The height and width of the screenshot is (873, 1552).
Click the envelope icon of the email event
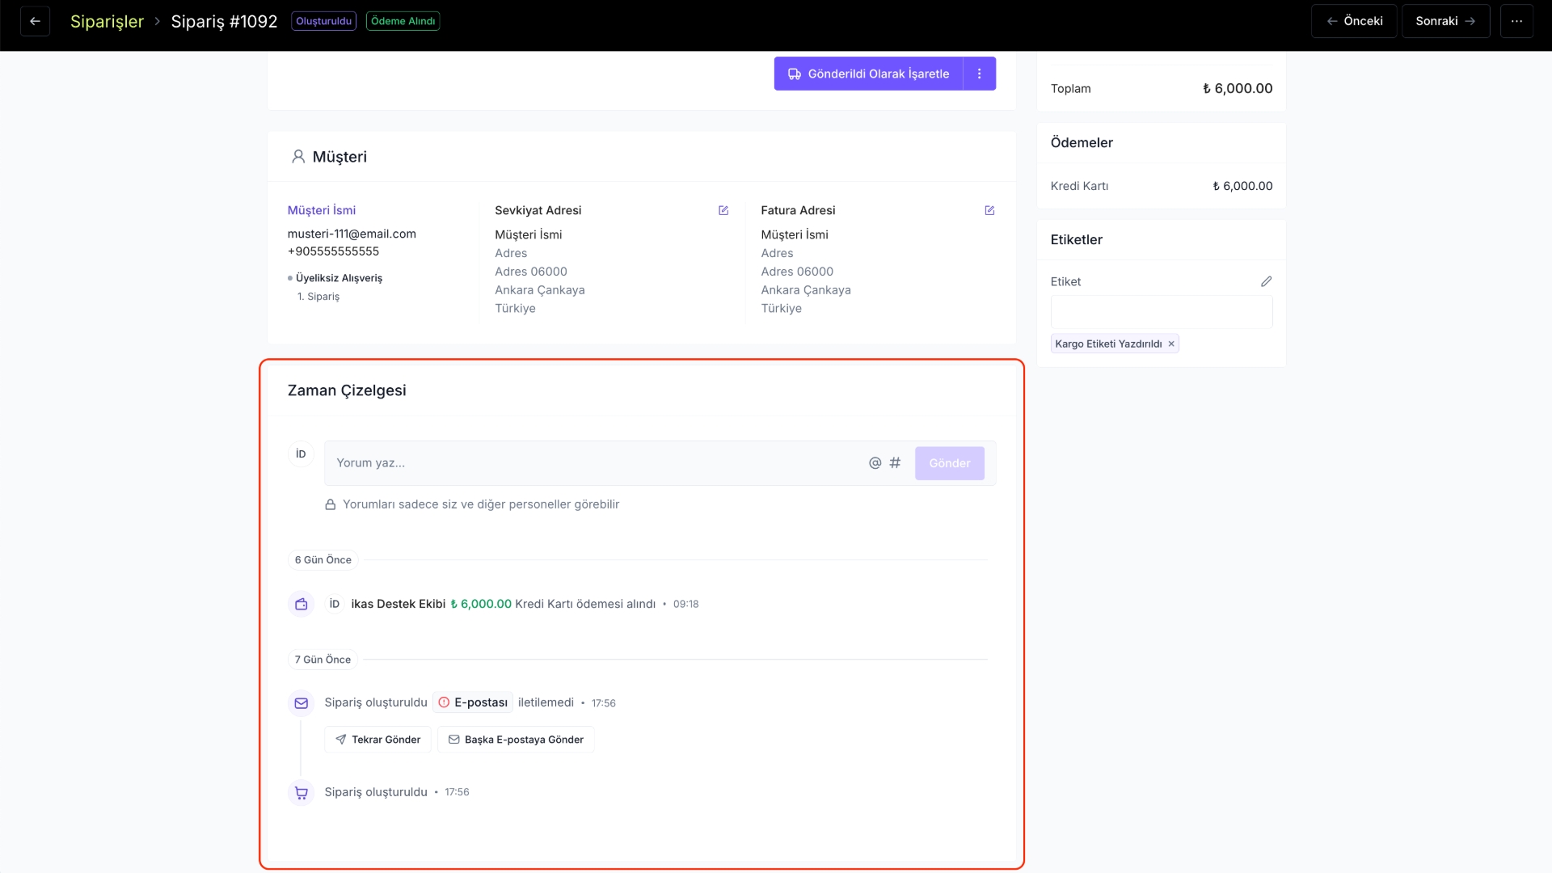[302, 703]
